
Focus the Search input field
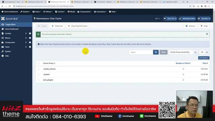click(x=141, y=52)
